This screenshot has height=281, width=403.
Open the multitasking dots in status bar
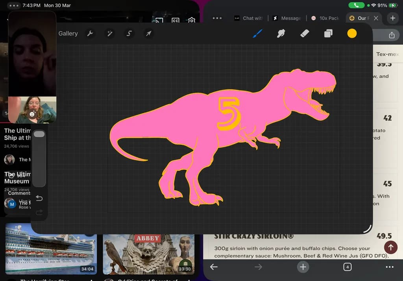click(14, 6)
